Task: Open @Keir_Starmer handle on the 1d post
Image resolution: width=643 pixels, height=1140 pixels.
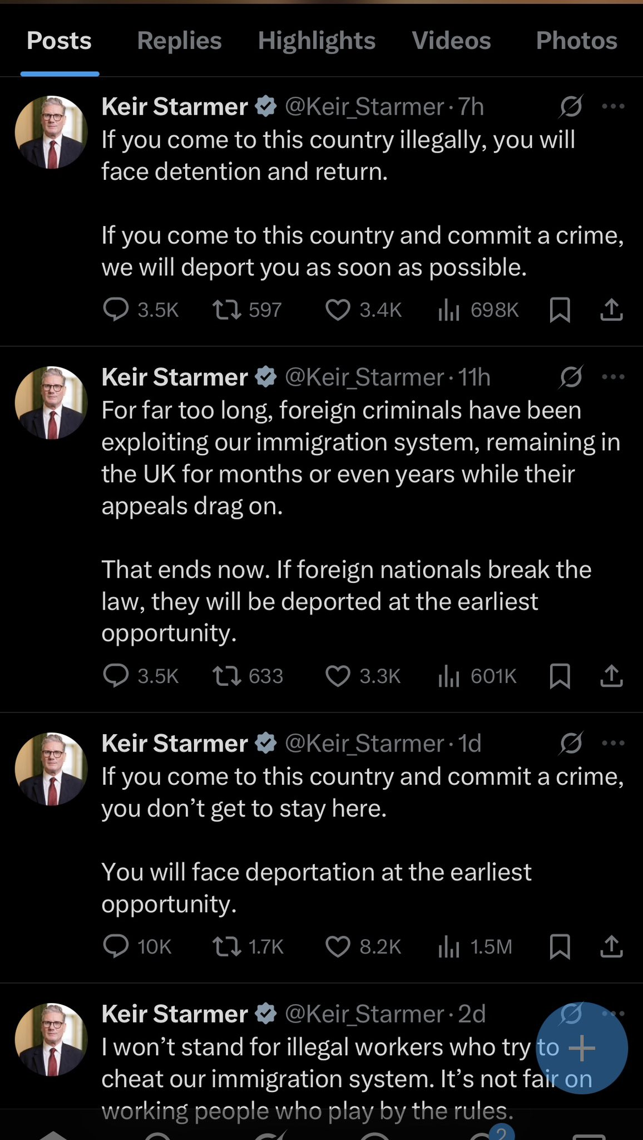Action: pyautogui.click(x=364, y=743)
